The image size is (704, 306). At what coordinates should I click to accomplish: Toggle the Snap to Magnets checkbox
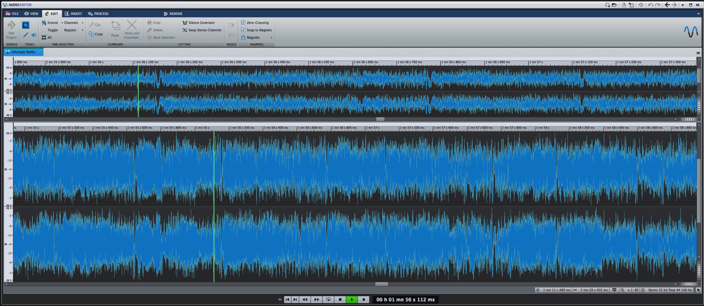click(x=243, y=30)
